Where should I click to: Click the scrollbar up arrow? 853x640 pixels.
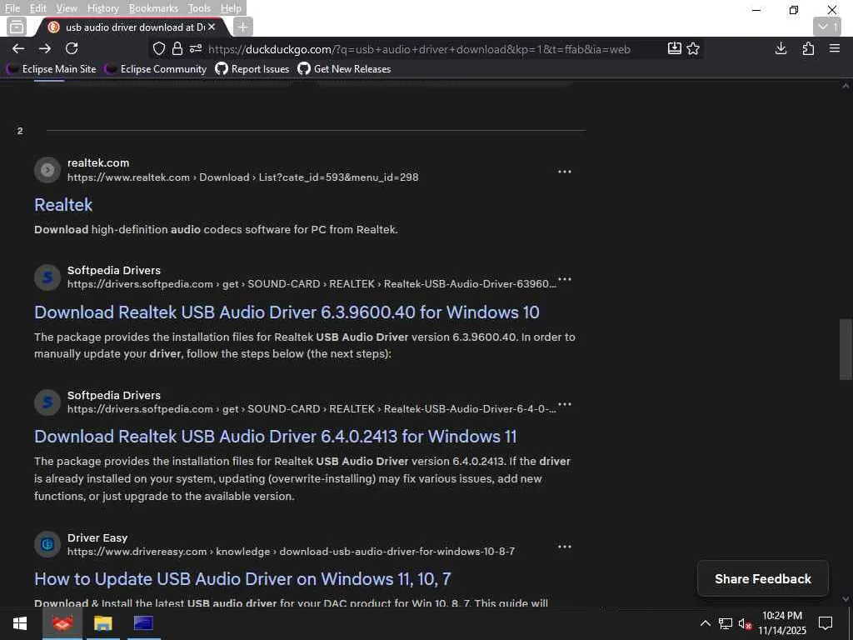point(846,86)
